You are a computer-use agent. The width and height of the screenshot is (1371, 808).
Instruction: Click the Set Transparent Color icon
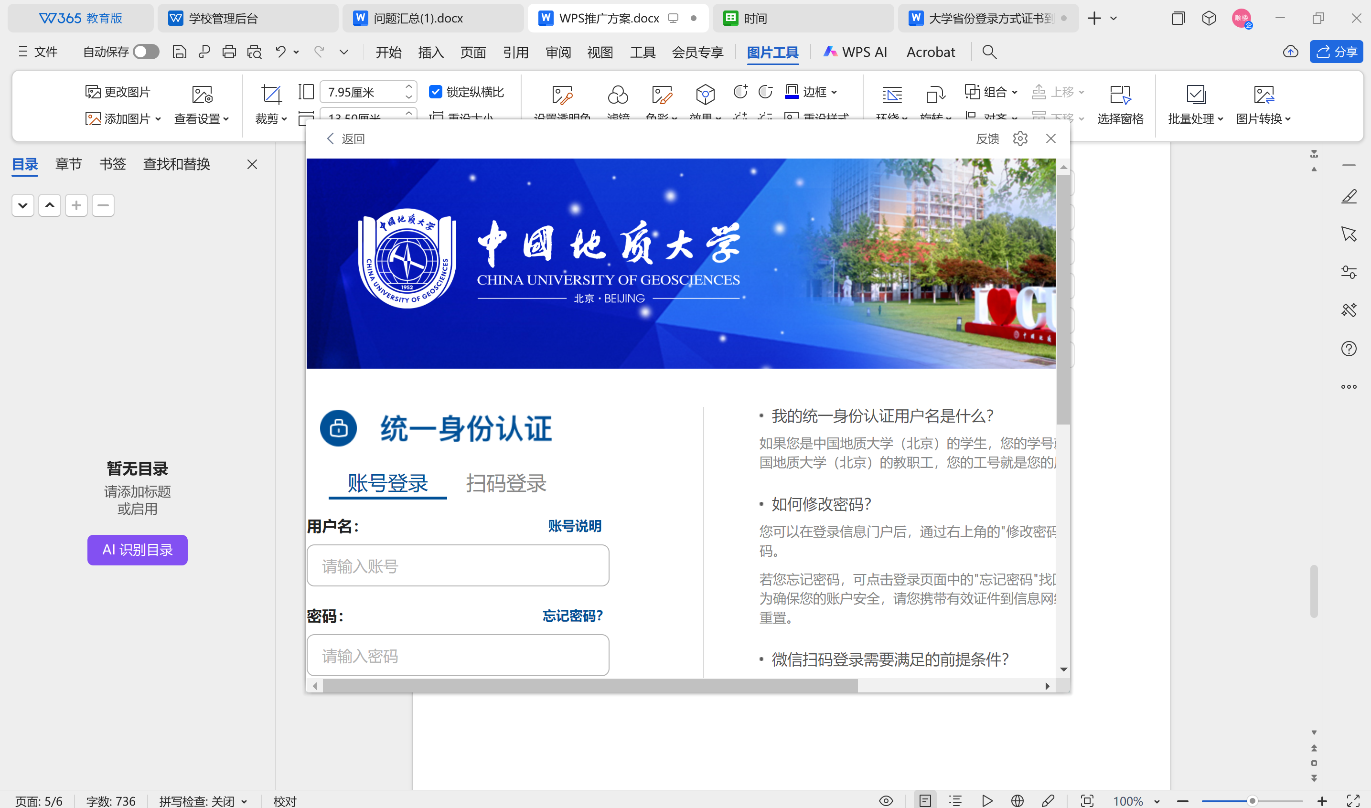point(562,94)
